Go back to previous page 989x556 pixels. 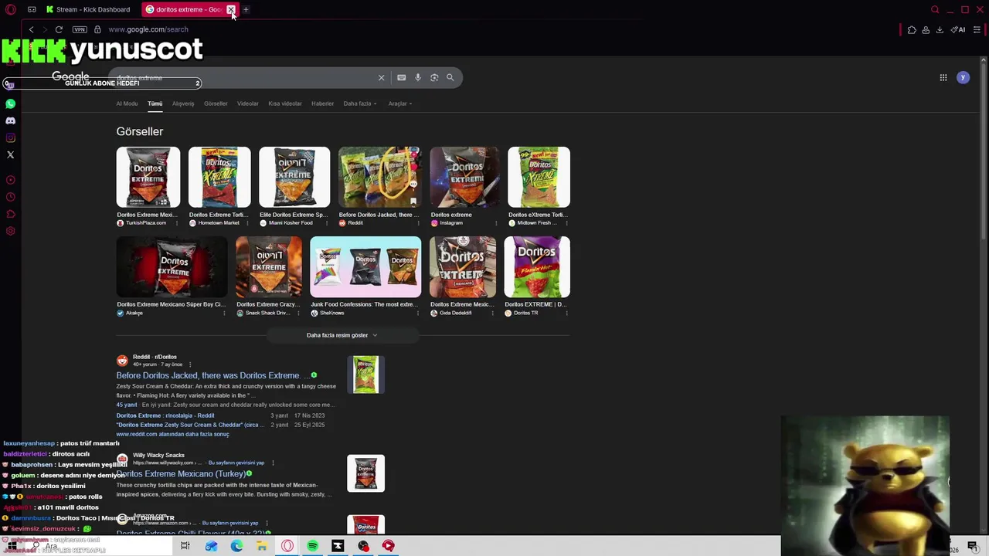click(31, 29)
